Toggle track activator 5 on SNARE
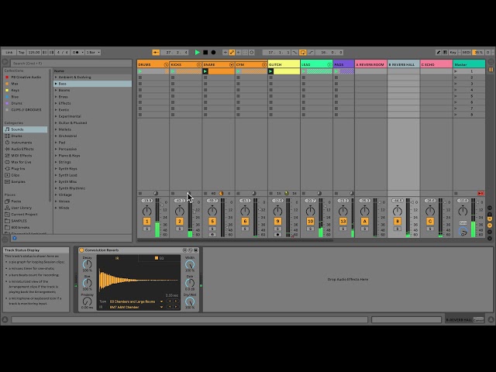 pos(212,222)
